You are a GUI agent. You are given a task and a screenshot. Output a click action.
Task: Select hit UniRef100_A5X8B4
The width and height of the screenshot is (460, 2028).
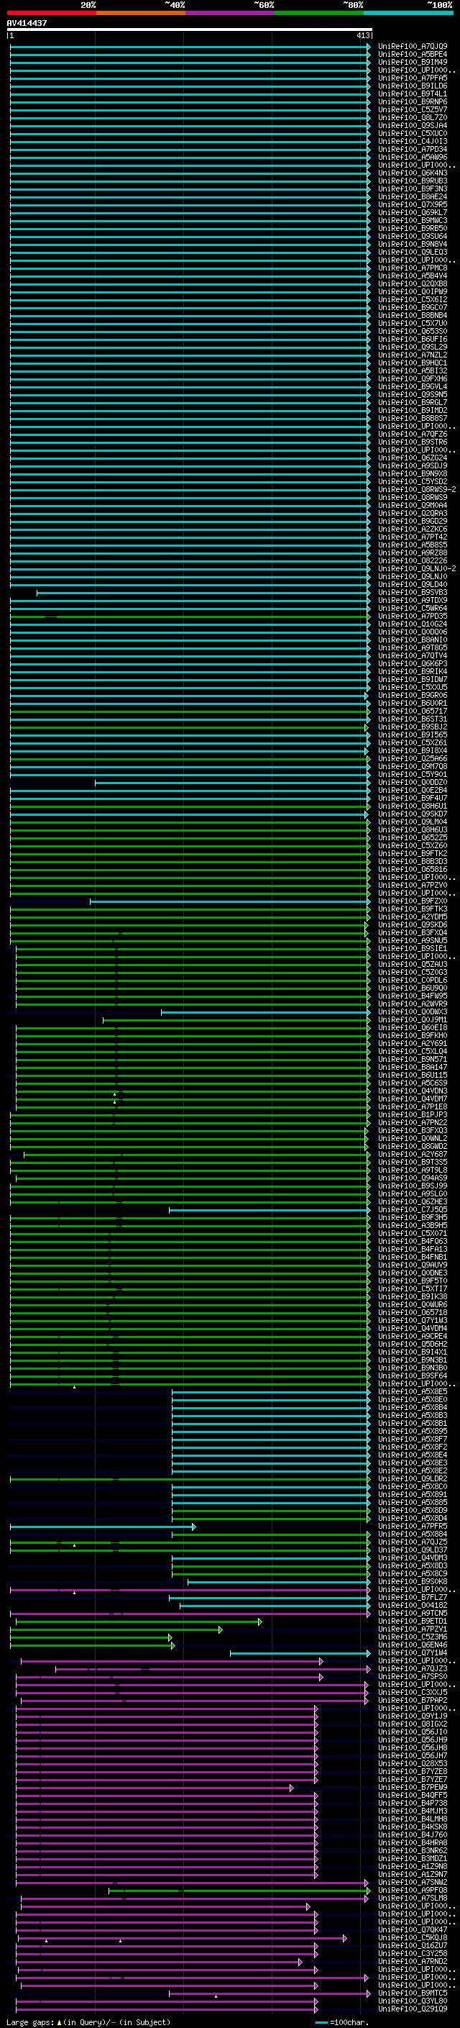(413, 1407)
